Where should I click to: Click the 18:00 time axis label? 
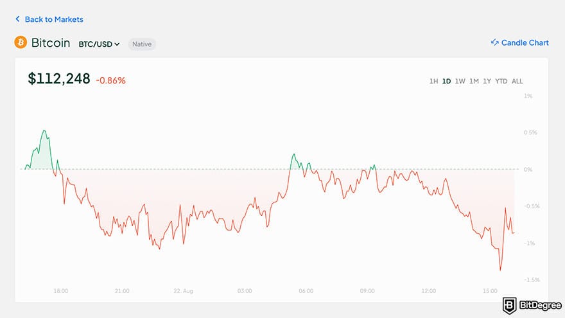(x=61, y=291)
